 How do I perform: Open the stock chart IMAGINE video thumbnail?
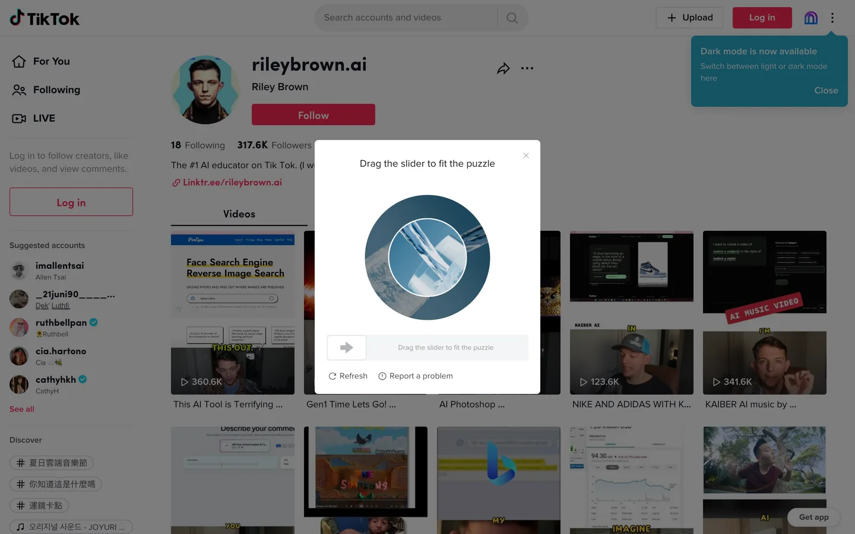click(632, 480)
